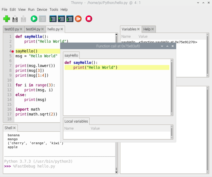Collapse the Function call window with down chevron
Image resolution: width=212 pixels, height=177 pixels.
click(162, 46)
